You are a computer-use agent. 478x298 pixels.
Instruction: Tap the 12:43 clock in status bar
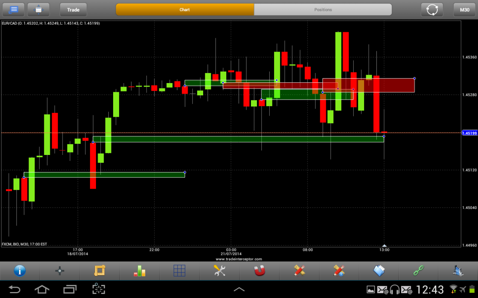click(429, 289)
